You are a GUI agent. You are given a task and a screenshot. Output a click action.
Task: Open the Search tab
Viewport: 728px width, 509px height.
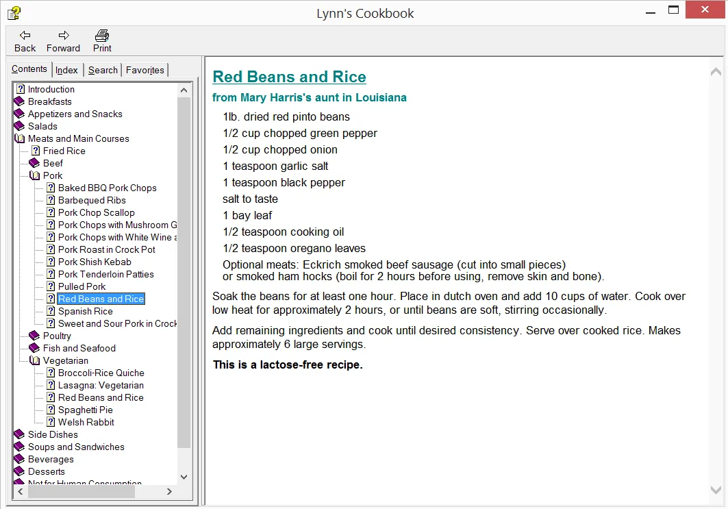(x=103, y=70)
